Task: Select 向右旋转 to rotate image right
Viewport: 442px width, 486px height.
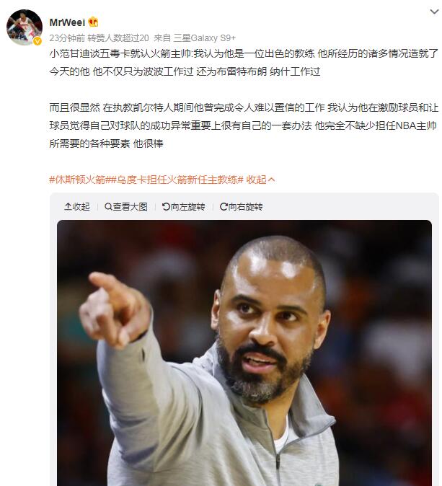Action: pos(241,206)
